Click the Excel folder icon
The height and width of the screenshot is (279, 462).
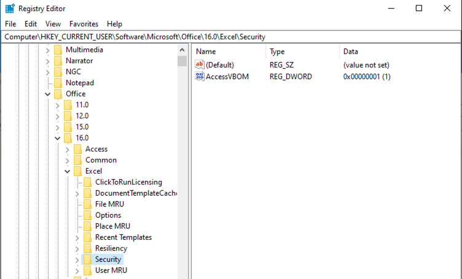pos(77,171)
